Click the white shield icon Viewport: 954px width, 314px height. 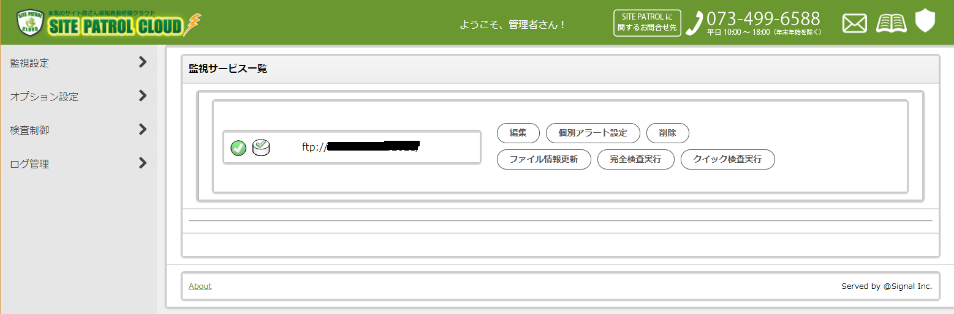click(925, 21)
